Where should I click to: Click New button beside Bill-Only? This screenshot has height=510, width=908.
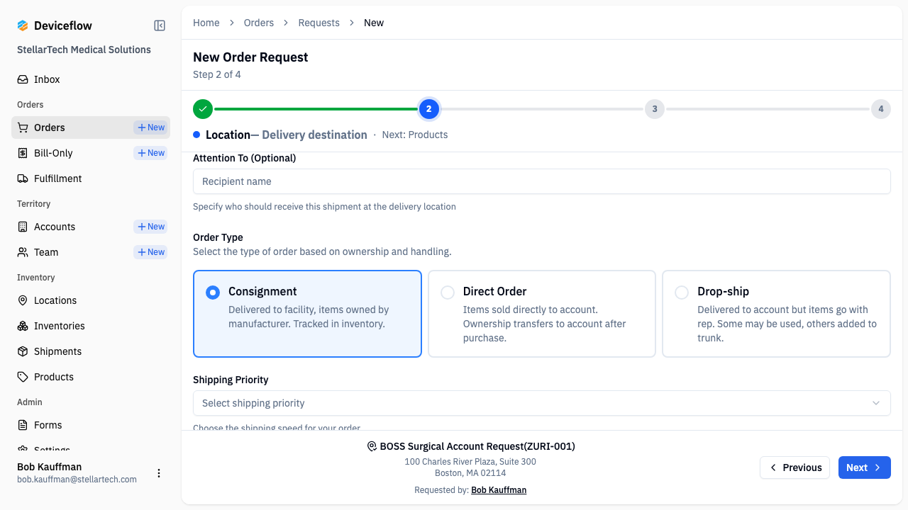[x=150, y=153]
